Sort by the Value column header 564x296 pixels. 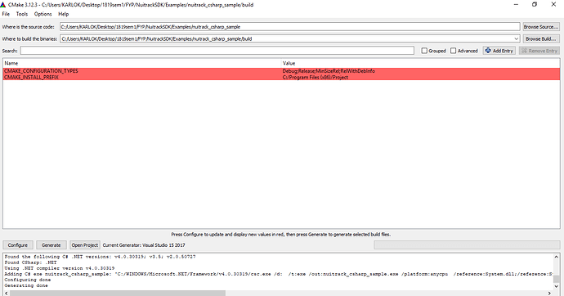pyautogui.click(x=420, y=63)
